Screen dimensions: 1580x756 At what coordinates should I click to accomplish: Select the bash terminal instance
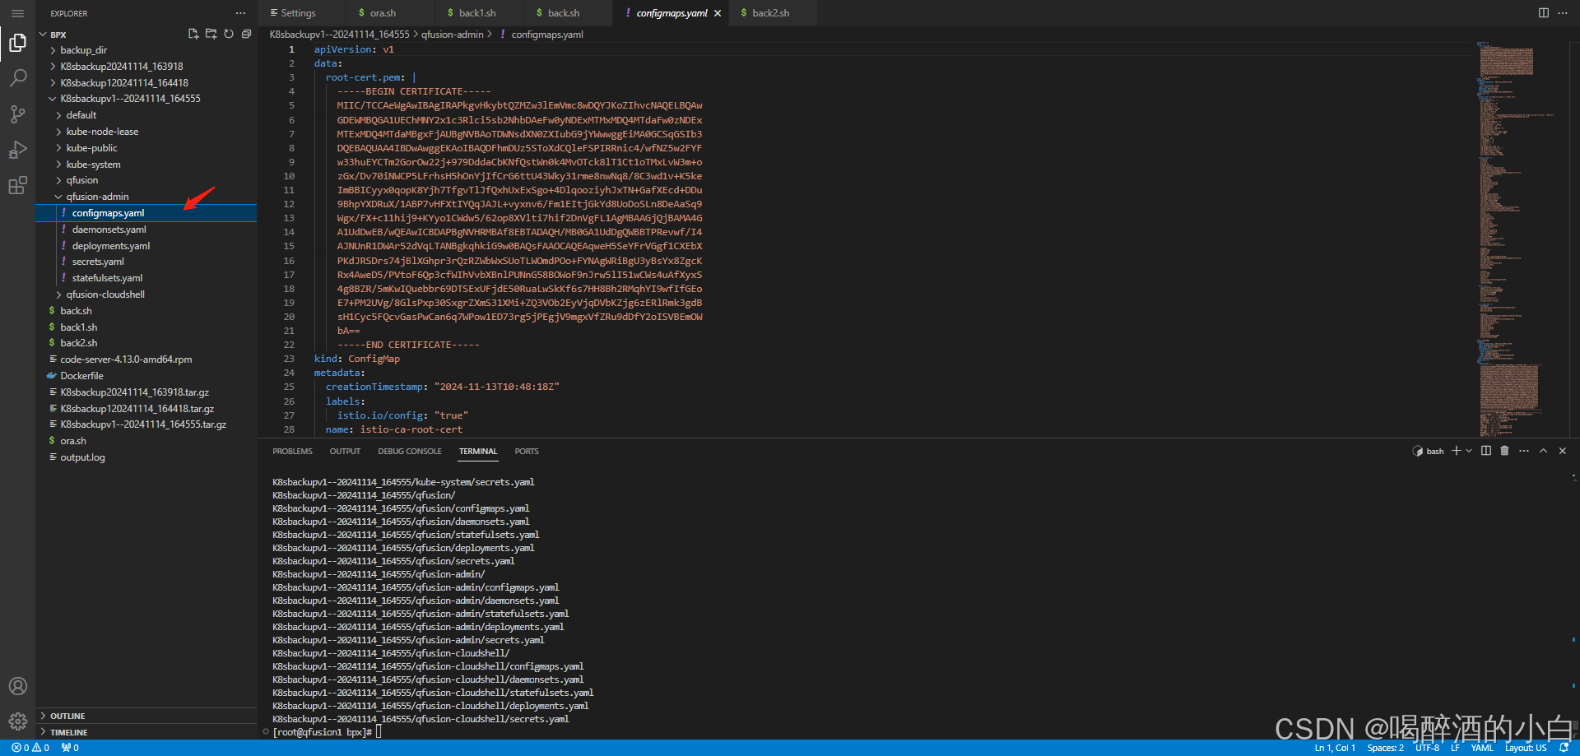1428,451
